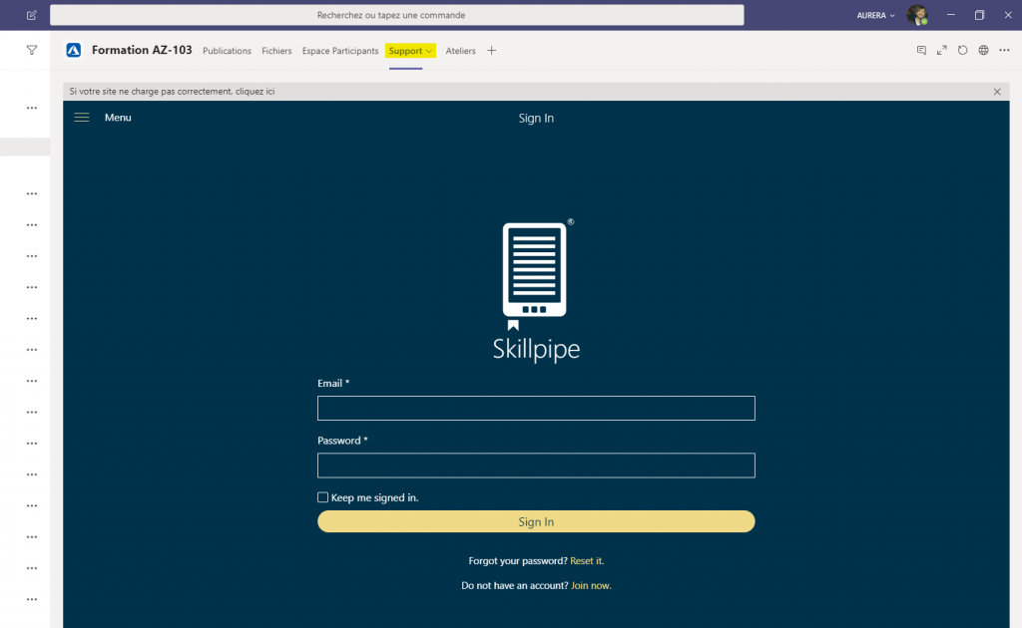The width and height of the screenshot is (1022, 628).
Task: Expand the tab to full screen
Action: [942, 50]
